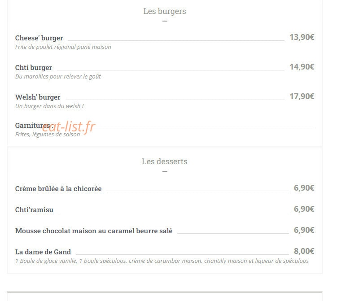
Task: Click 'Frites, légumes de saison' text
Action: click(x=48, y=135)
